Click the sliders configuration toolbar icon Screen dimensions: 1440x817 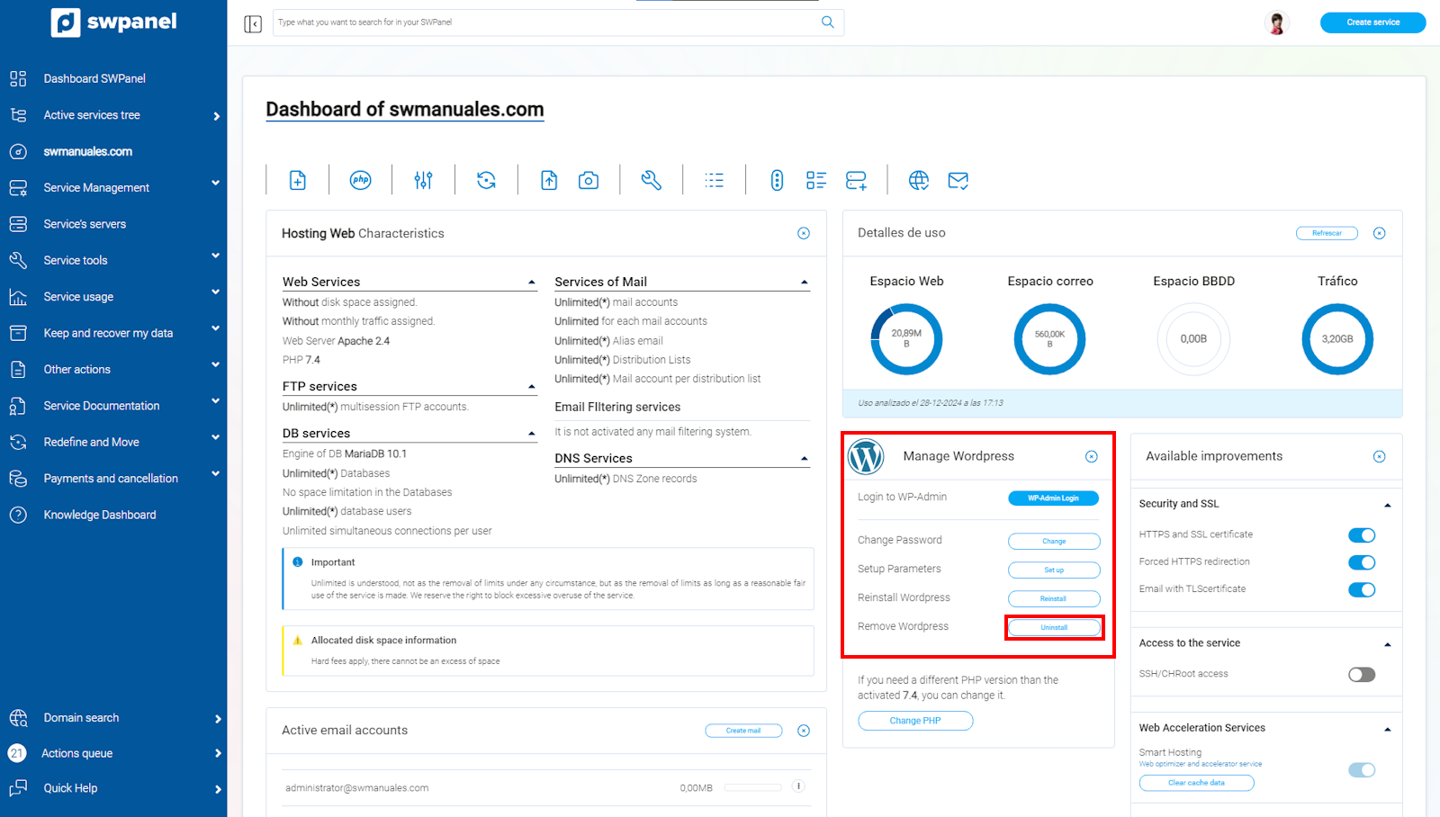pos(423,181)
